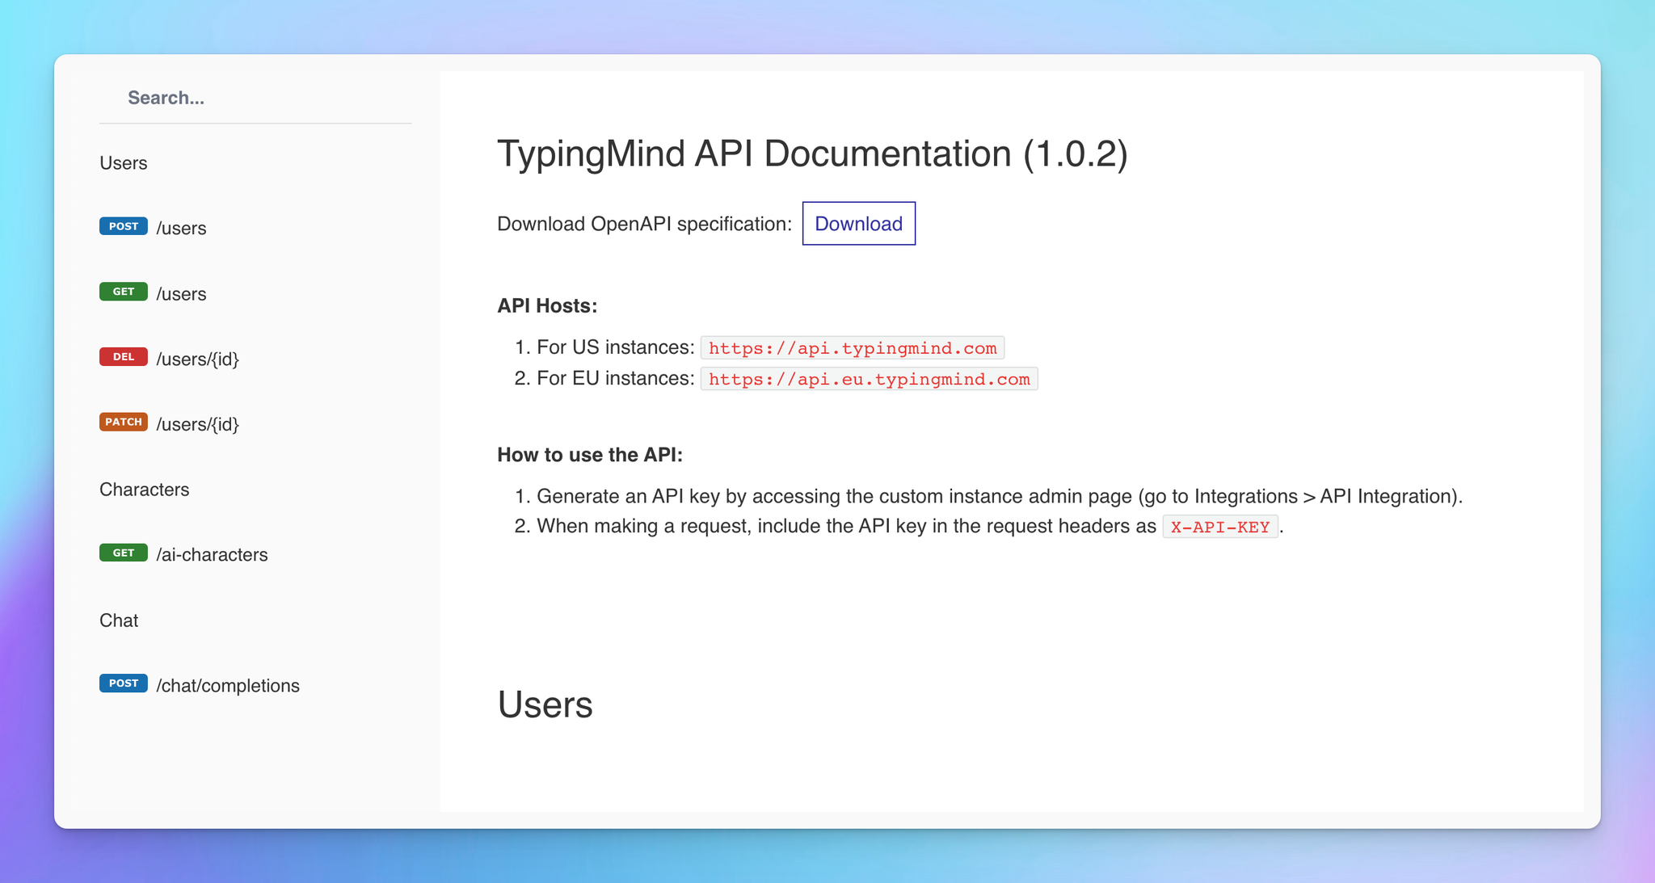Screen dimensions: 1655x883
Task: Click the Search input field
Action: point(255,98)
